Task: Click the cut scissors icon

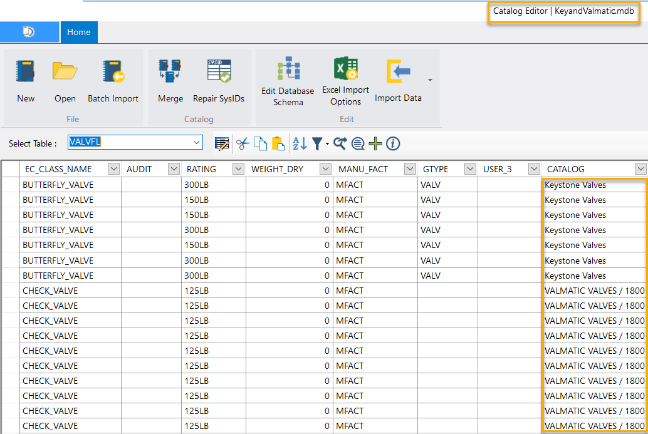Action: click(x=243, y=143)
